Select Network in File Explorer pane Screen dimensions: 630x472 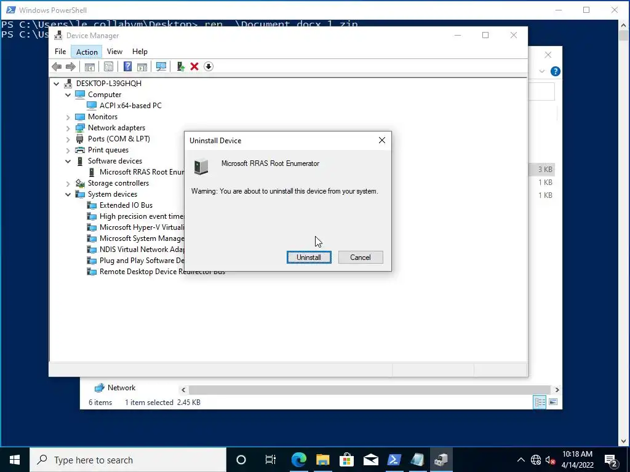click(121, 388)
